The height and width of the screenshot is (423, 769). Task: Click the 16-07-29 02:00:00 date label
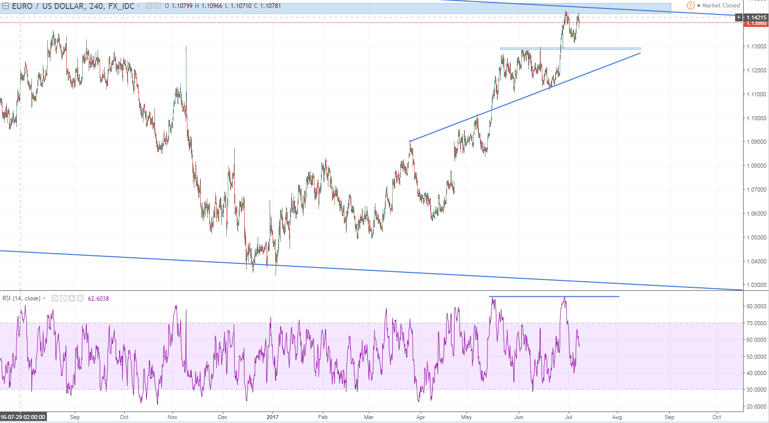[23, 417]
